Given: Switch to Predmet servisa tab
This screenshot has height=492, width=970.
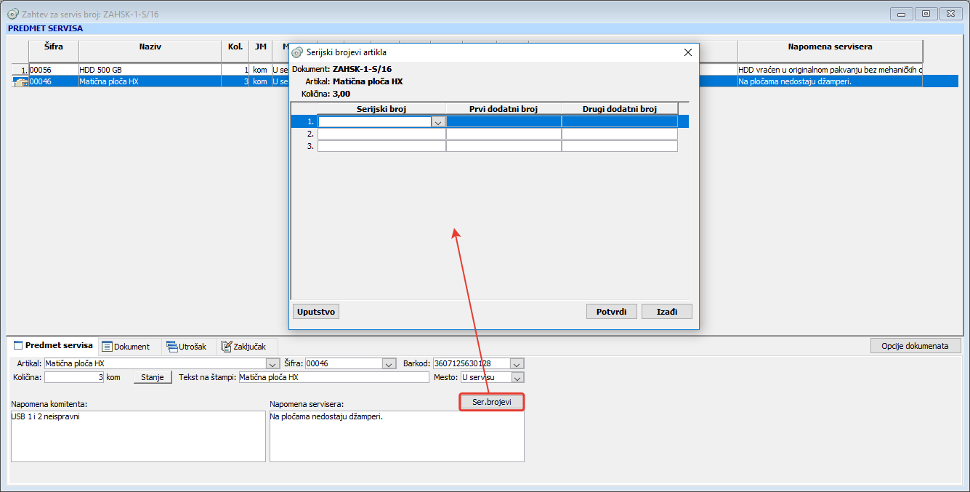Looking at the screenshot, I should pos(52,346).
